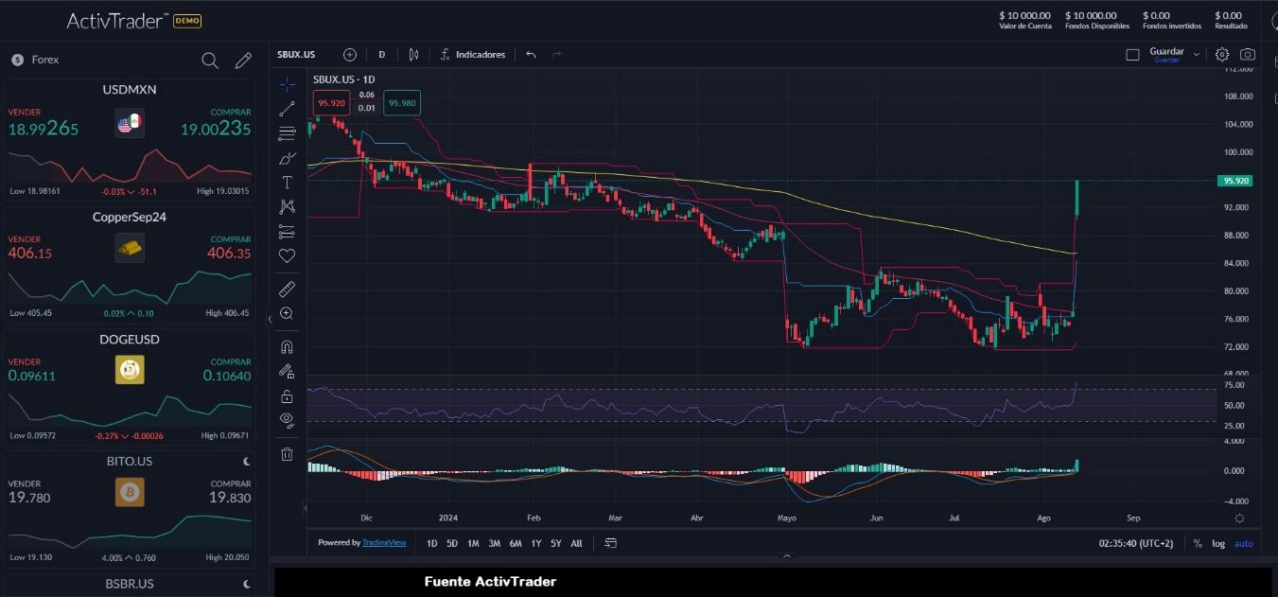Click the compare/add symbol plus icon

point(350,55)
